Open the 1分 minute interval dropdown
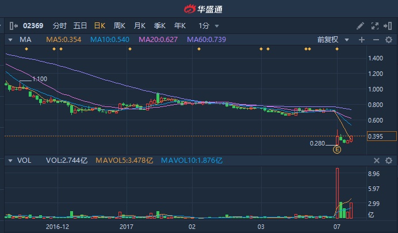Screen dimensions: 398x233 pyautogui.click(x=208, y=26)
